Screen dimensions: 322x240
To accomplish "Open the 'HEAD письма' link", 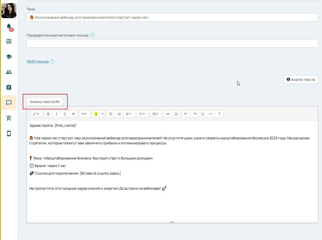I will [38, 62].
